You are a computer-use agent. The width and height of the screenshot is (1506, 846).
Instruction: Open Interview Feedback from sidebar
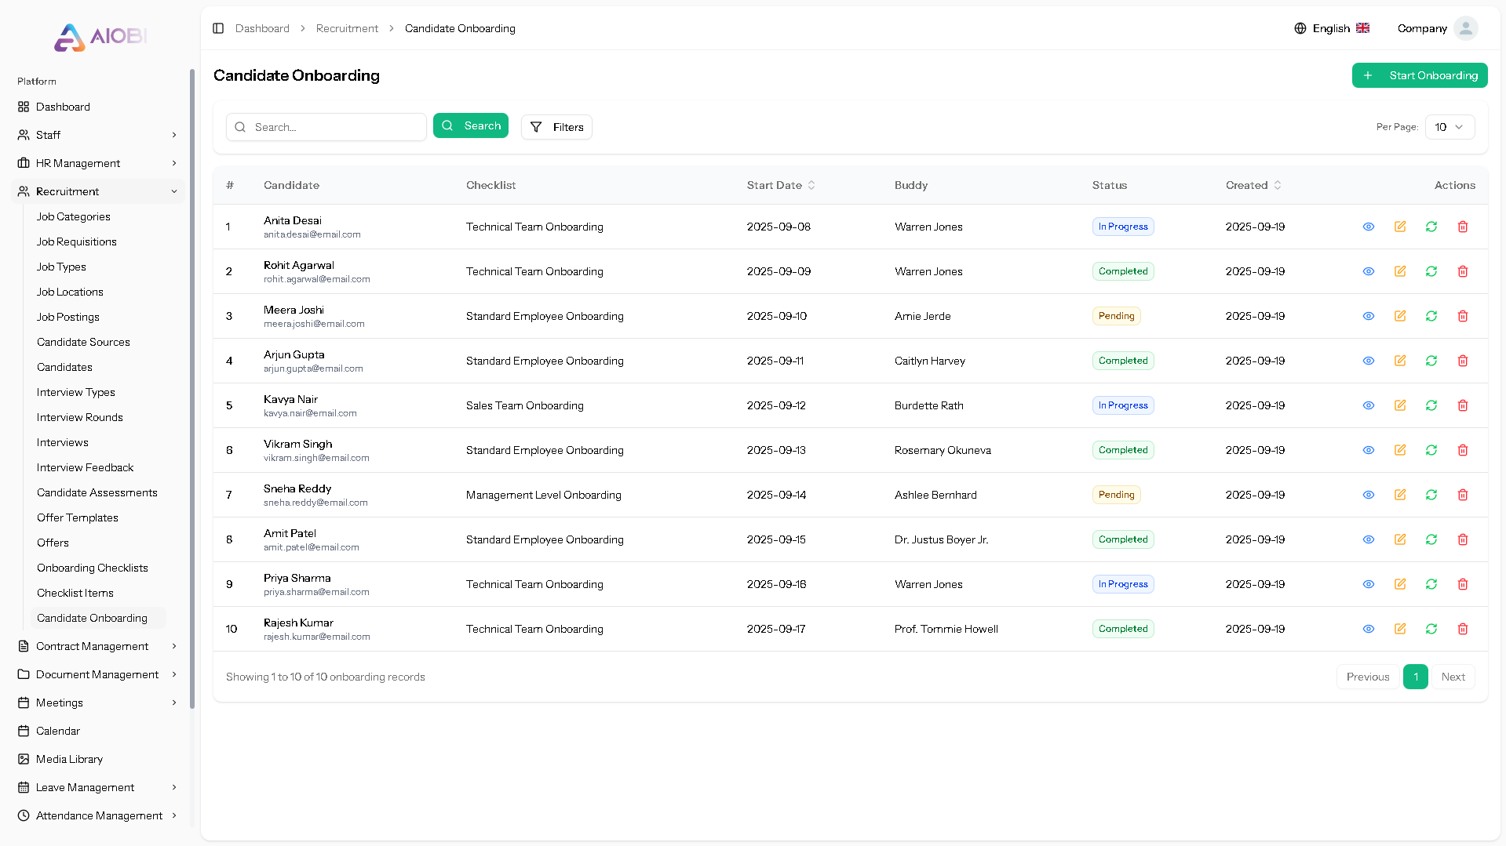coord(85,467)
